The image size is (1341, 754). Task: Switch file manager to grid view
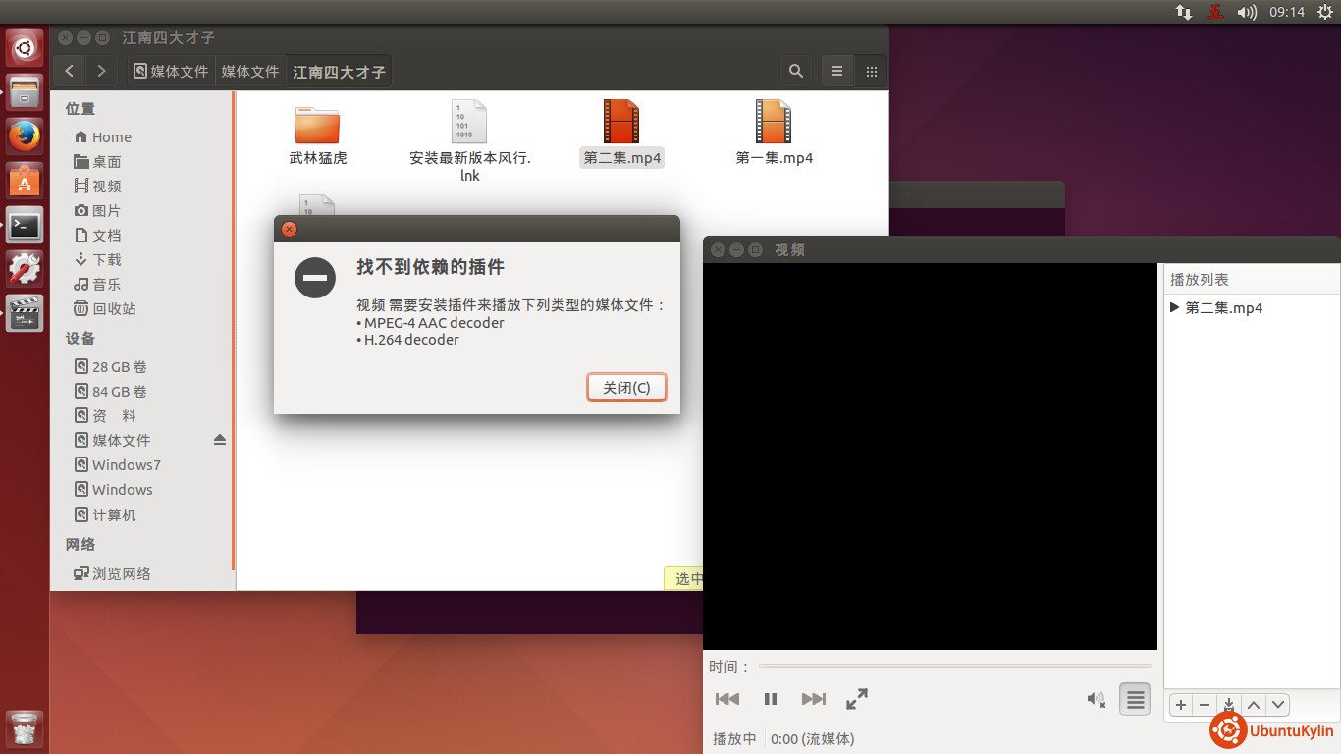(871, 71)
